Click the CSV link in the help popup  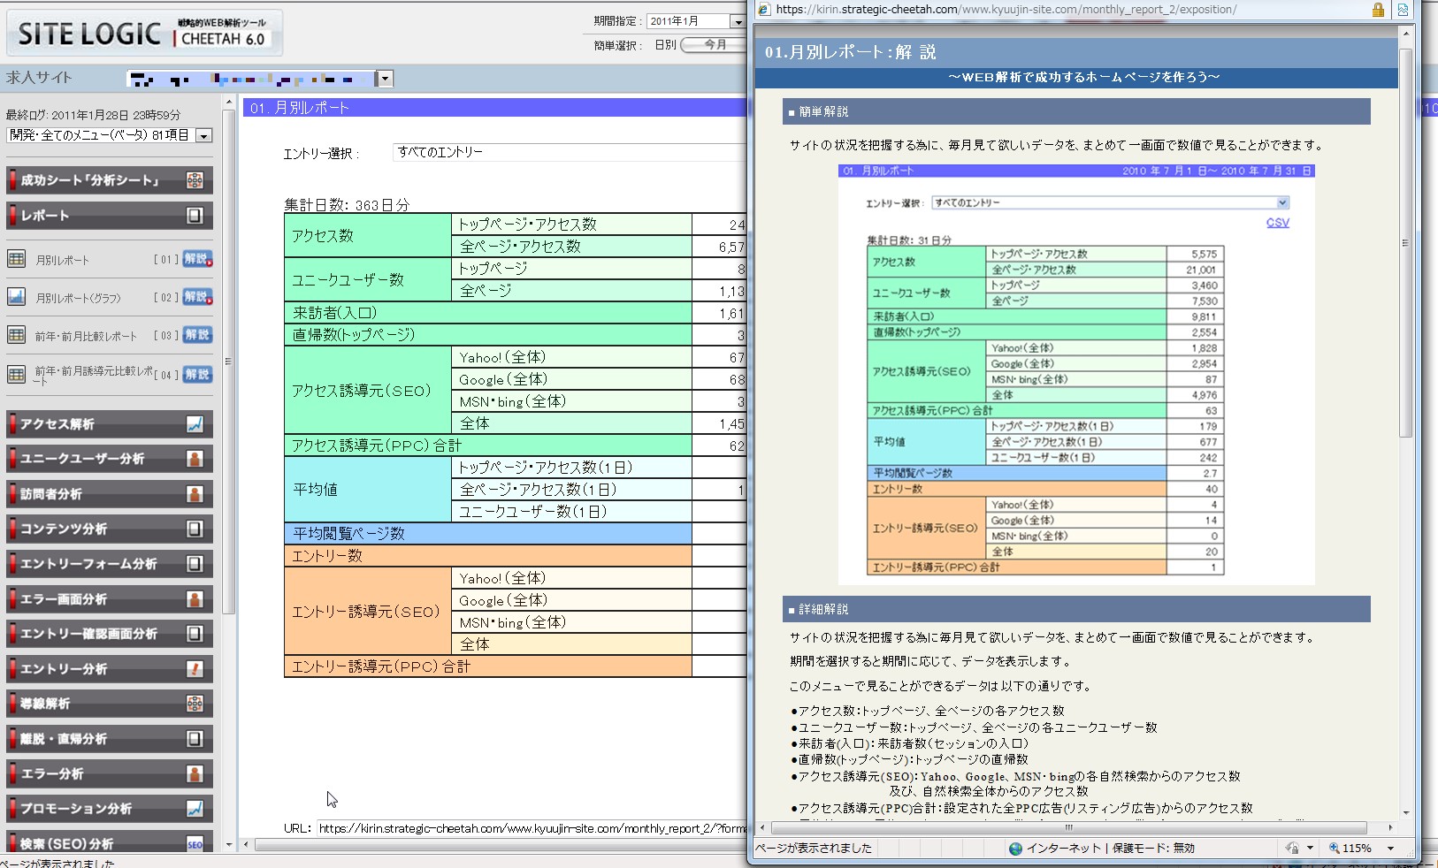(1277, 223)
